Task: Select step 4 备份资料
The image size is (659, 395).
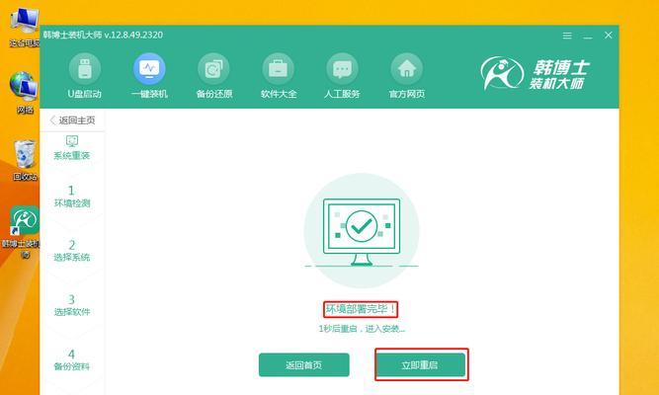Action: [72, 360]
